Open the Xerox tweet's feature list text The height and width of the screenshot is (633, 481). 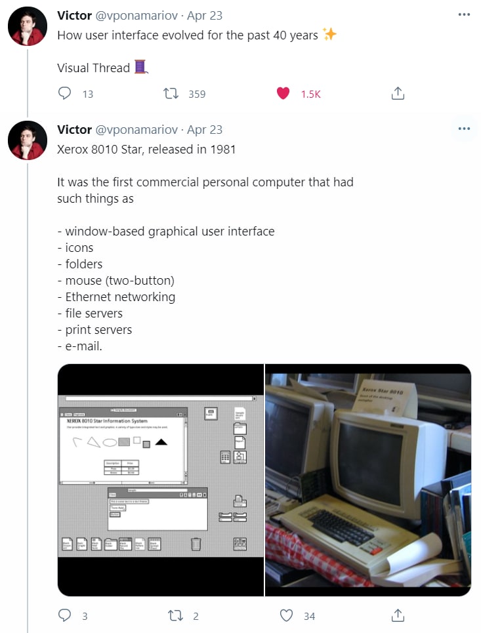(x=165, y=289)
